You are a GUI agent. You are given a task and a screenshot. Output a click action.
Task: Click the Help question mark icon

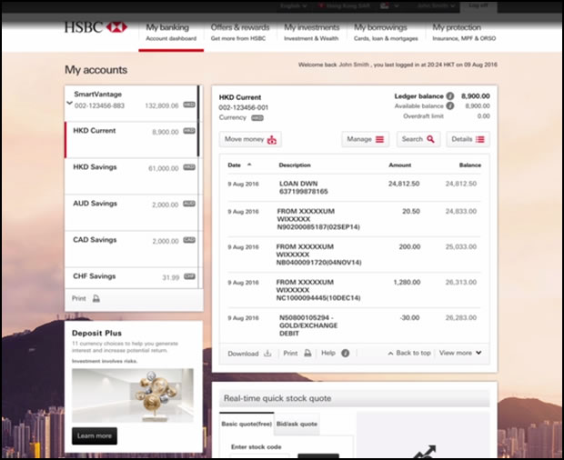click(x=346, y=354)
